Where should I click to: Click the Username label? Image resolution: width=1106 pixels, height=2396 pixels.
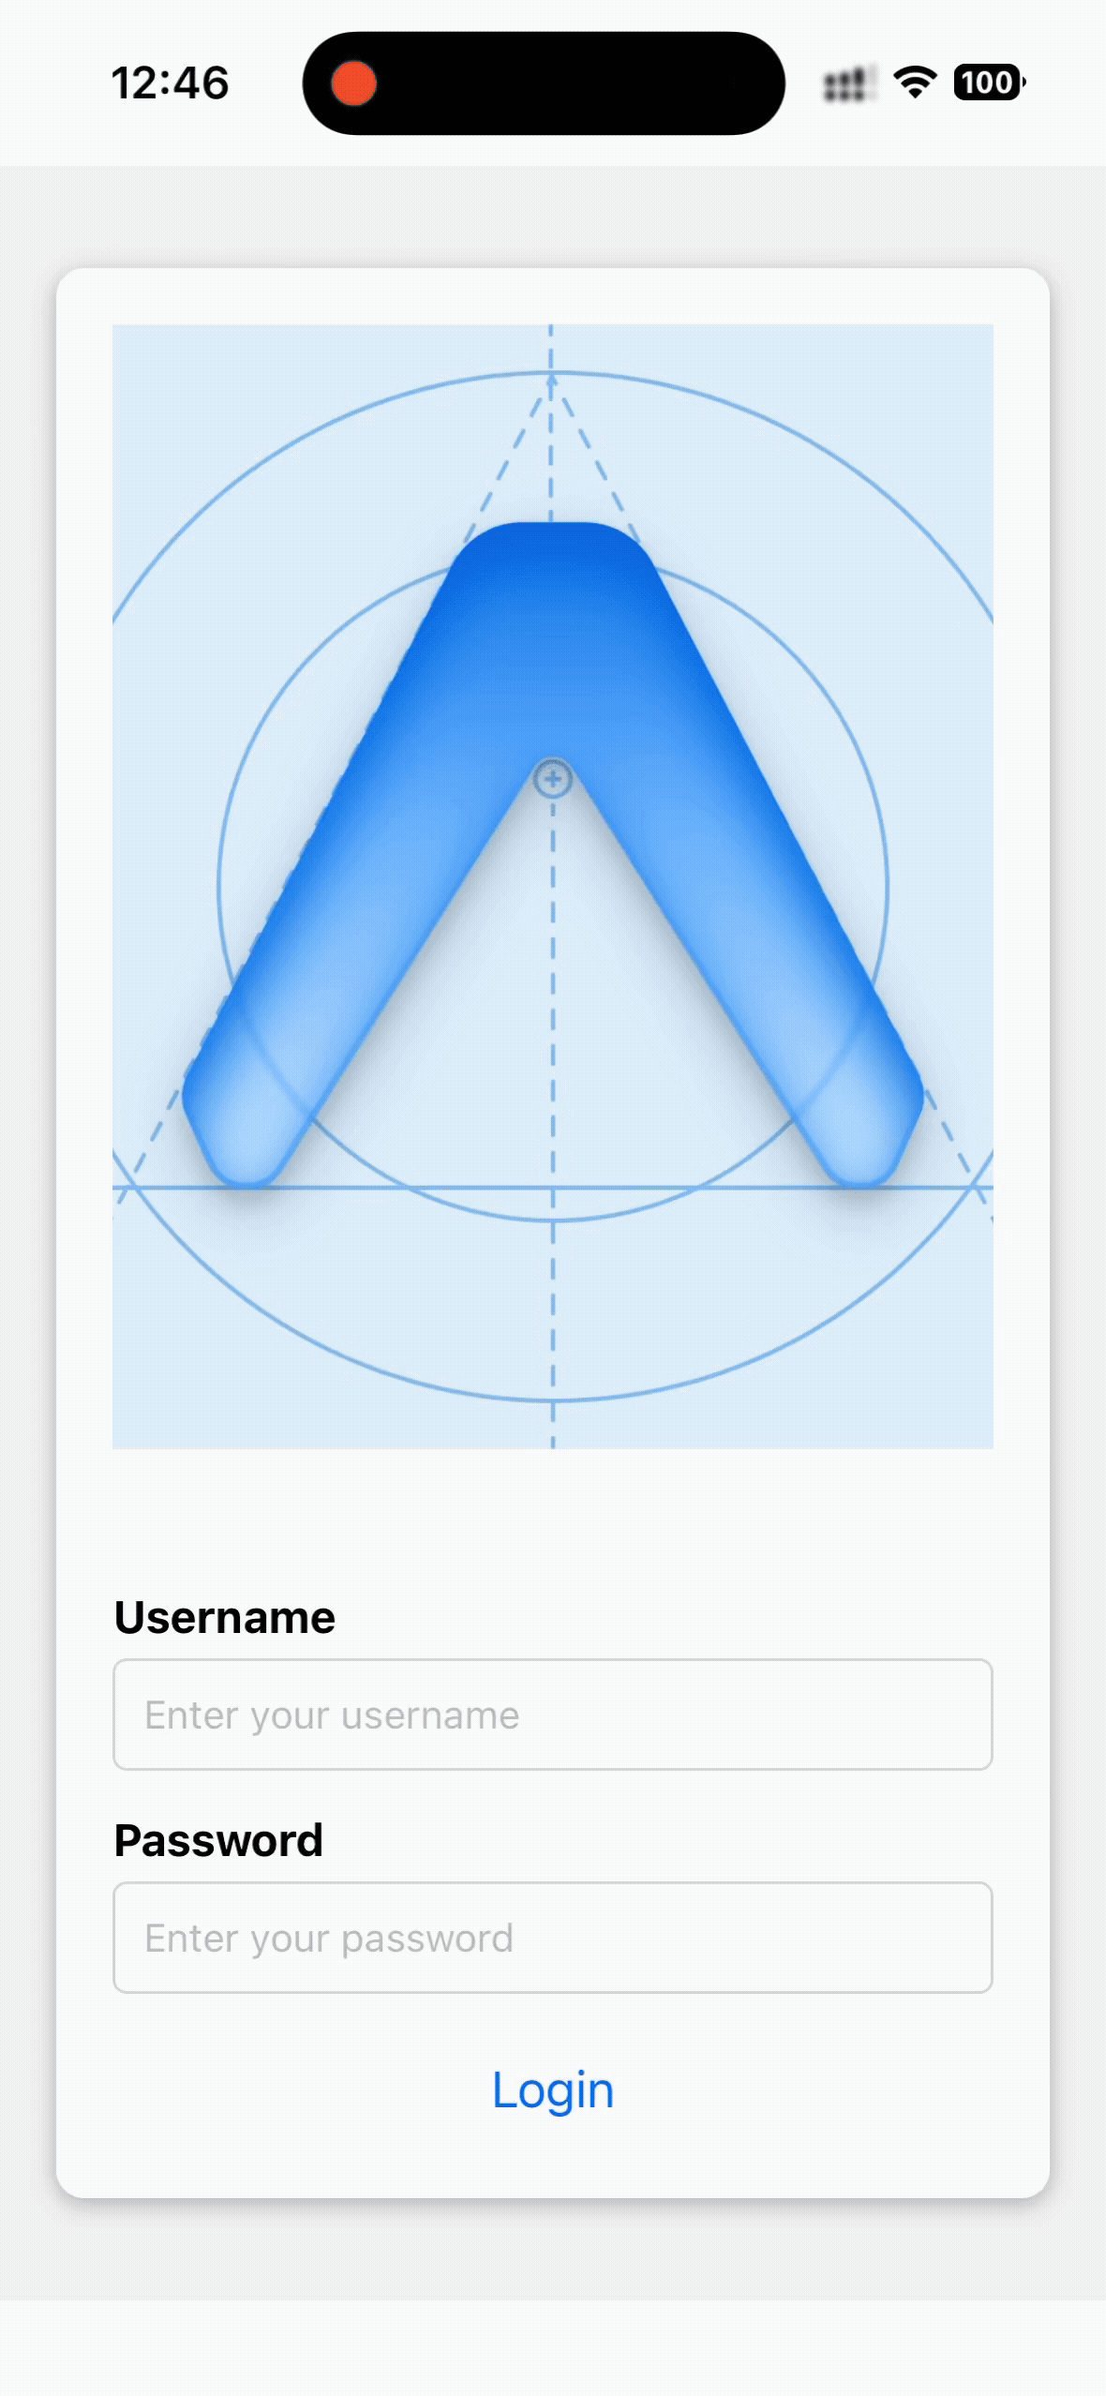224,1617
